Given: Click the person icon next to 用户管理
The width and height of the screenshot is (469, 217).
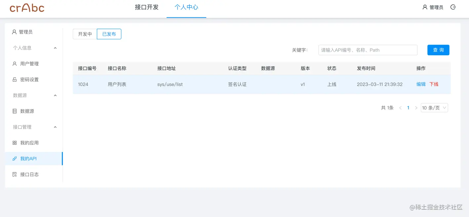Looking at the screenshot, I should 15,64.
